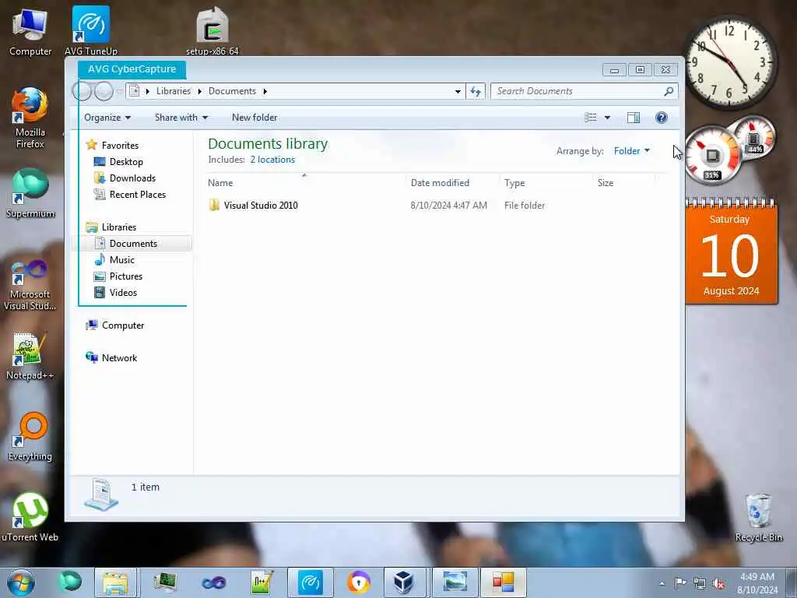Click the refresh button beside address bar
Viewport: 797px width, 598px height.
(476, 92)
